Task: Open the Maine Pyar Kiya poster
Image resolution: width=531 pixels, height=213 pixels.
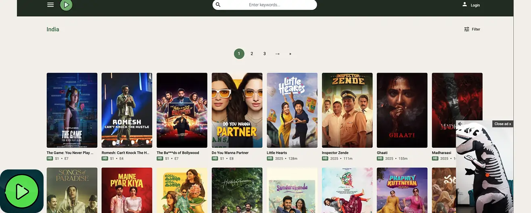Action: [127, 190]
